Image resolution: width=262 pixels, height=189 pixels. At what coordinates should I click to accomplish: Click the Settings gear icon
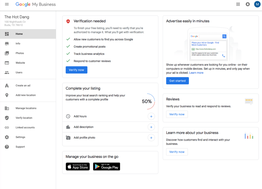point(7,137)
